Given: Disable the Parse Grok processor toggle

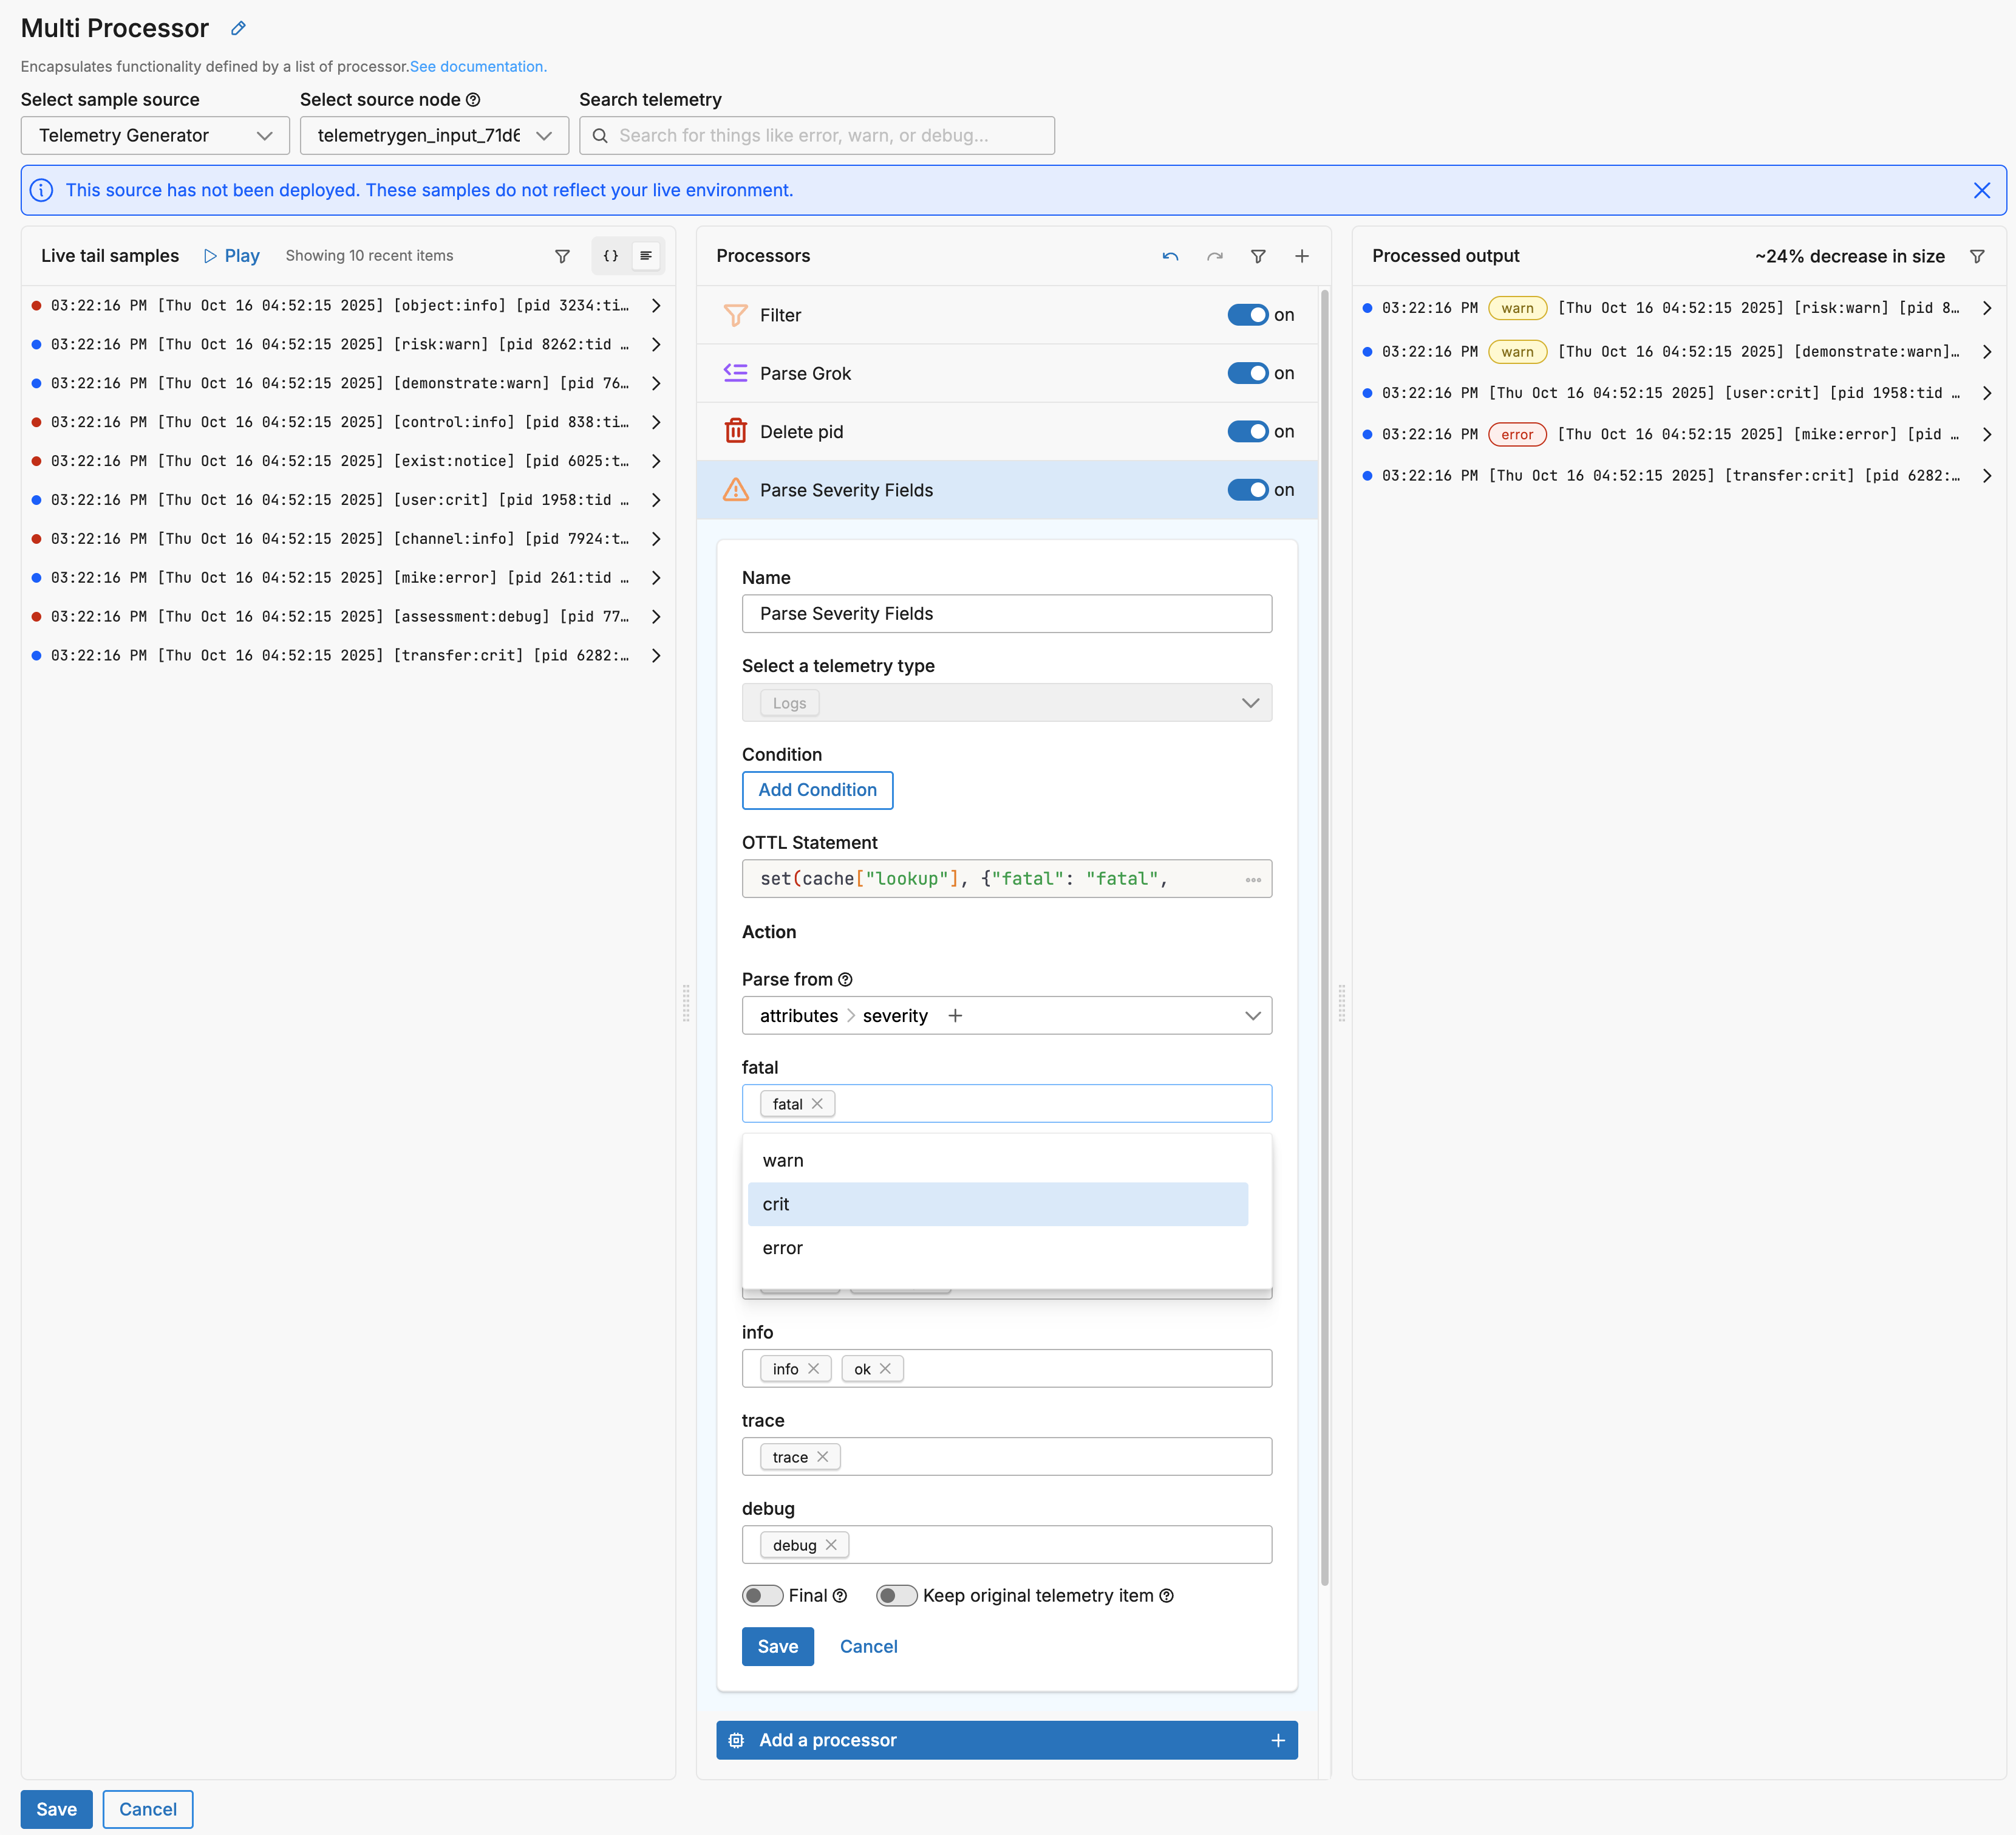Looking at the screenshot, I should click(x=1247, y=373).
